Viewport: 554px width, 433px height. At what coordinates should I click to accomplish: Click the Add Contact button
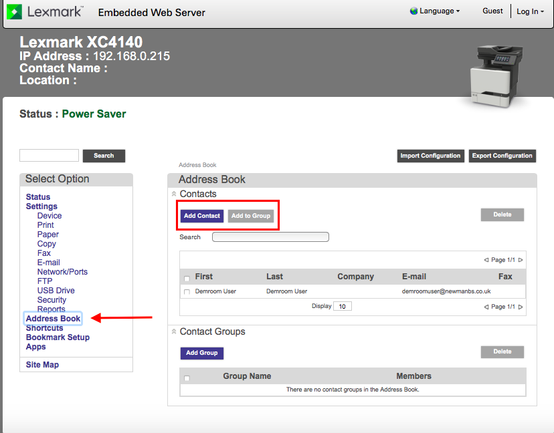(201, 216)
